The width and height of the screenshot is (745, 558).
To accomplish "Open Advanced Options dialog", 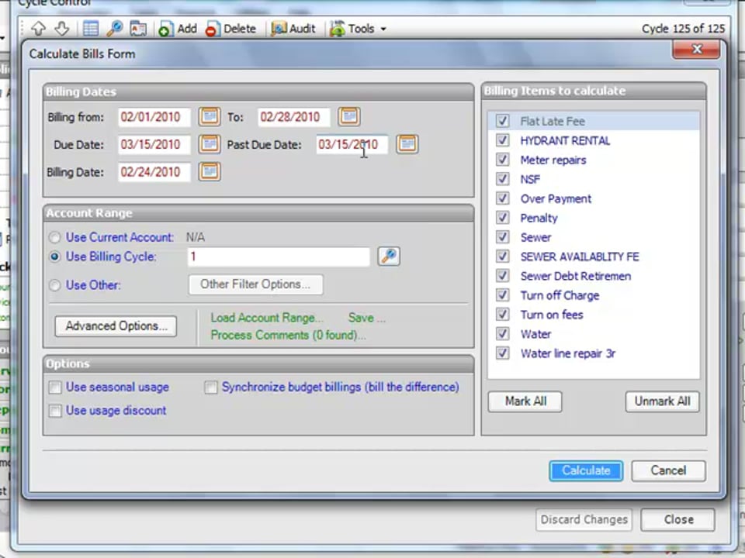I will (116, 326).
